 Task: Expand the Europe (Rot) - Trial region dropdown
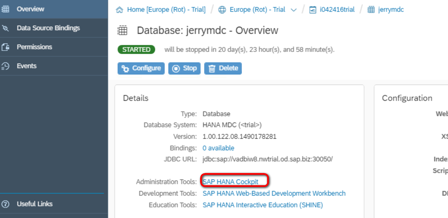[x=294, y=10]
